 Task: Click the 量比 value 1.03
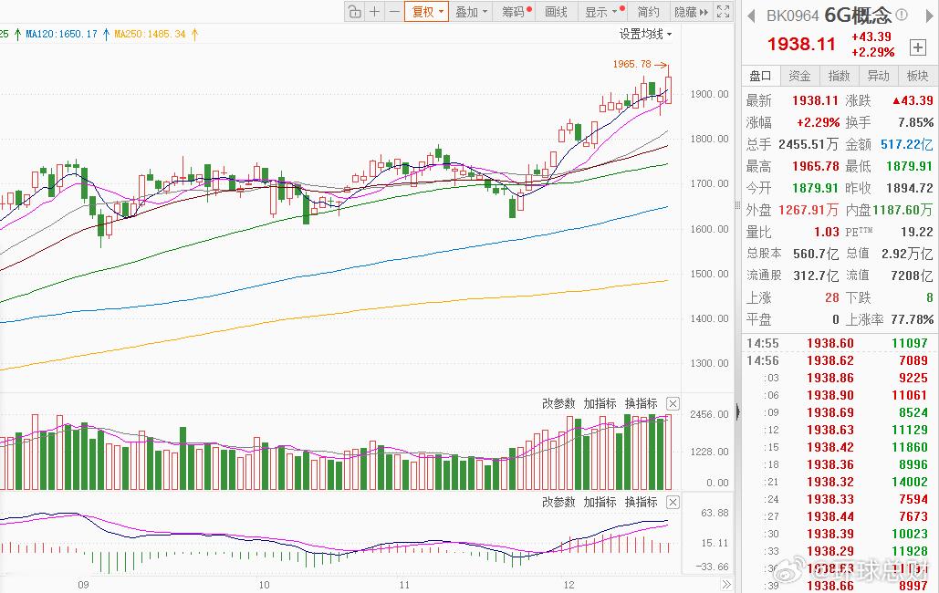point(827,232)
